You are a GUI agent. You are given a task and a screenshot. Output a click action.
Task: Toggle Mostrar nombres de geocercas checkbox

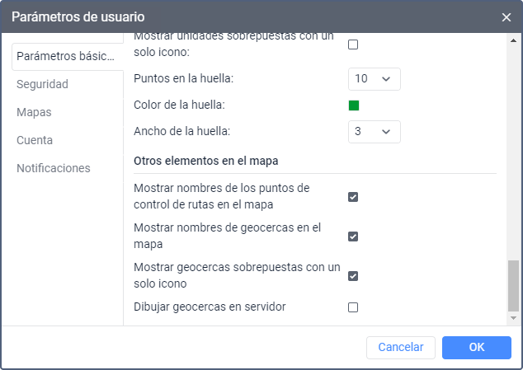[353, 237]
